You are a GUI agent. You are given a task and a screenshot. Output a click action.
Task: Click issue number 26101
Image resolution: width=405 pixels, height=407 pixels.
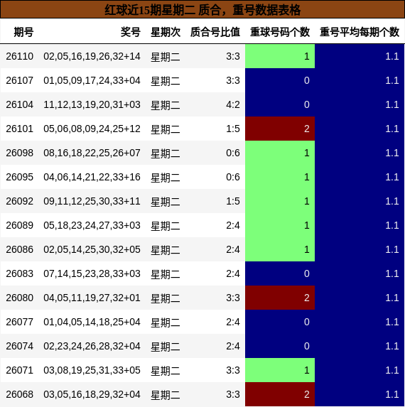click(x=20, y=129)
